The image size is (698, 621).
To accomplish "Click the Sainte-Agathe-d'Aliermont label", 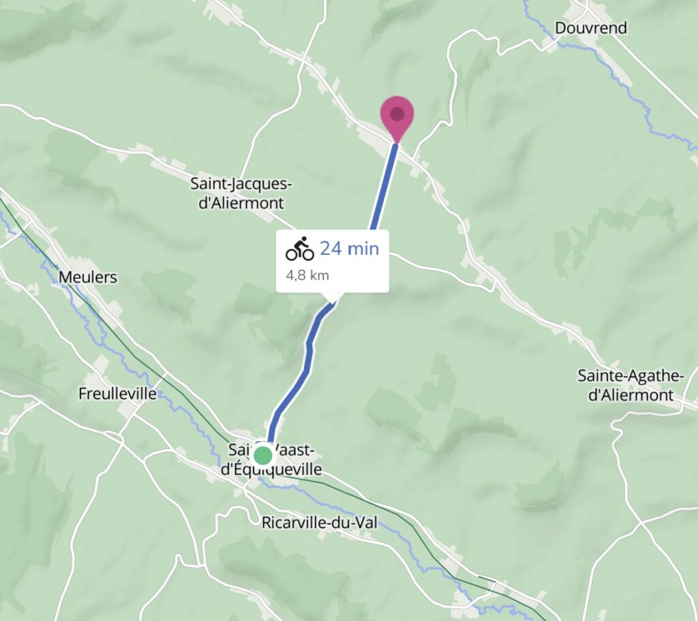I will click(x=631, y=385).
